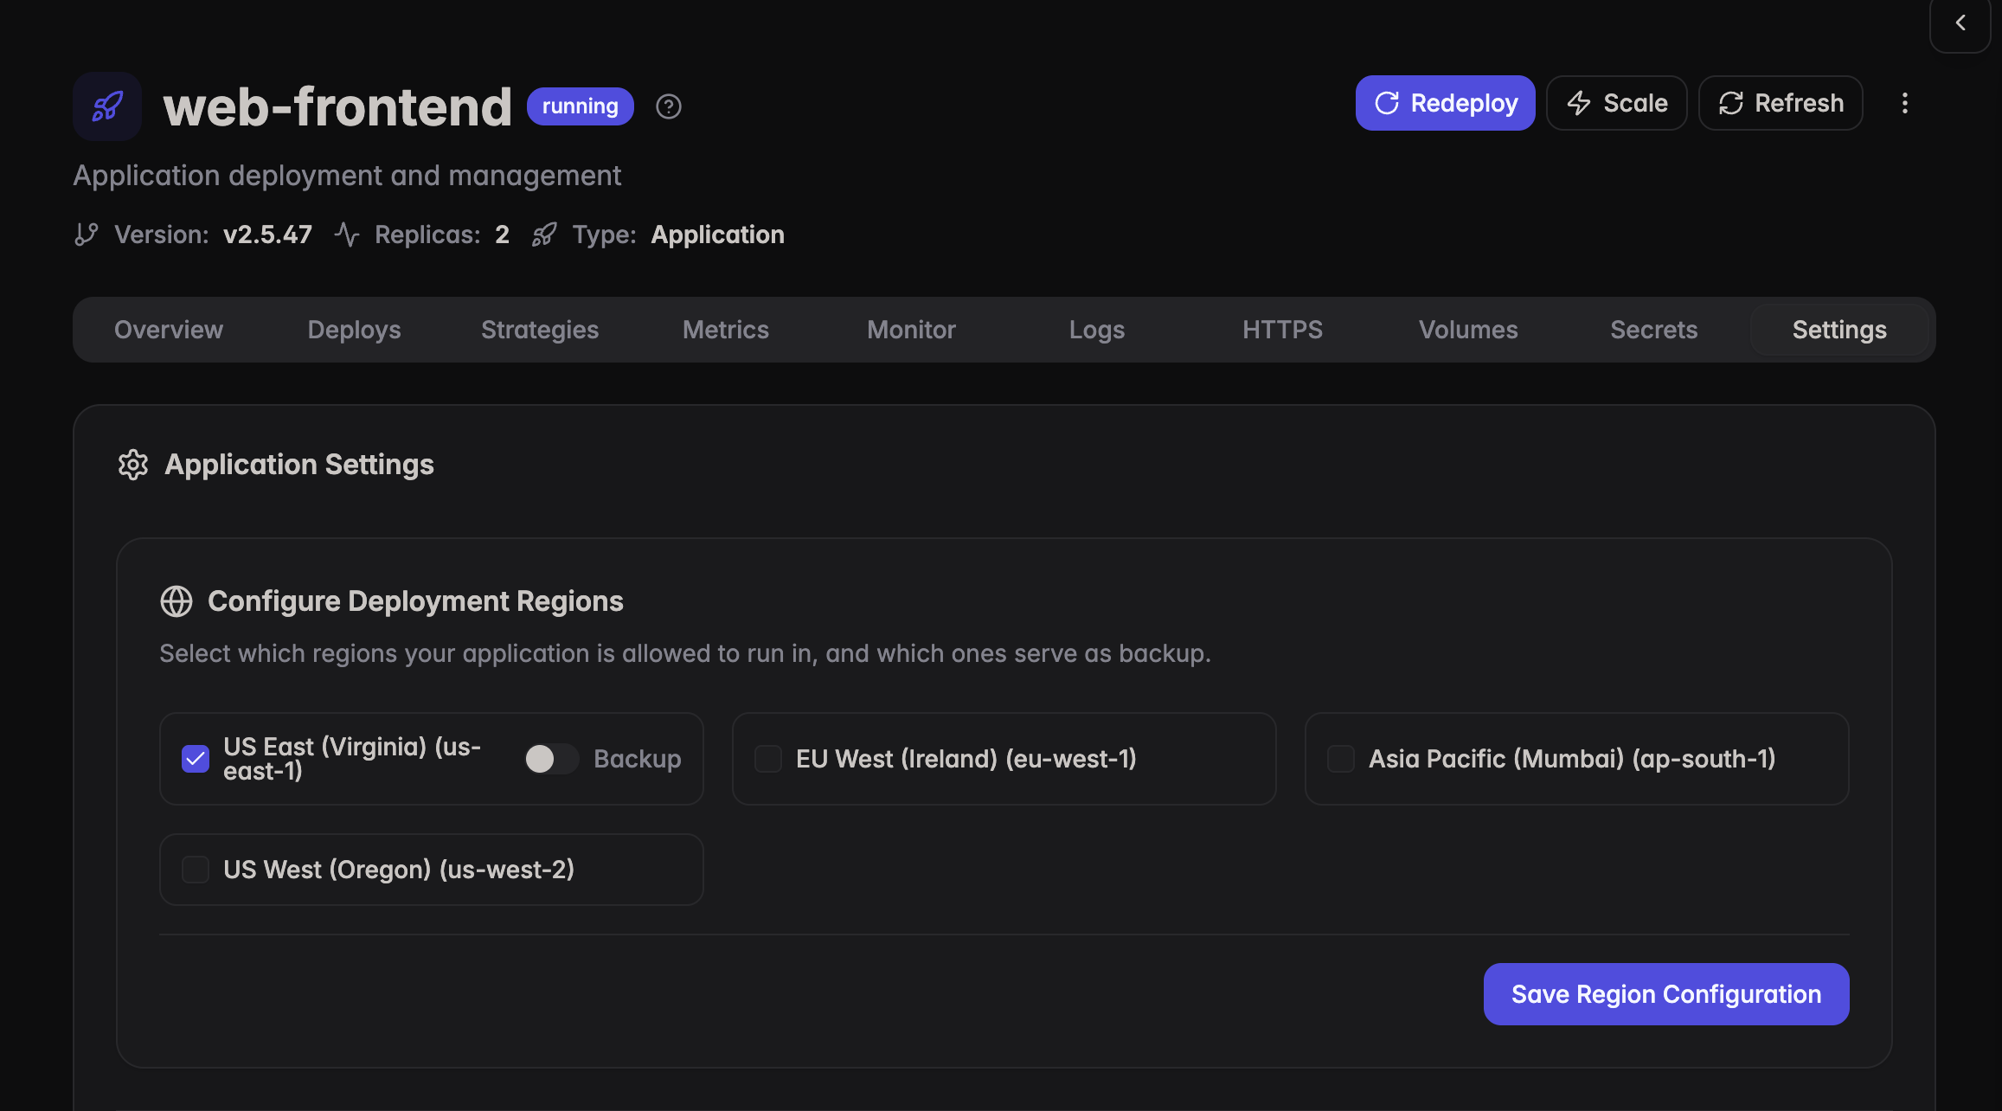Select the Settings tab
This screenshot has width=2002, height=1111.
(x=1839, y=330)
